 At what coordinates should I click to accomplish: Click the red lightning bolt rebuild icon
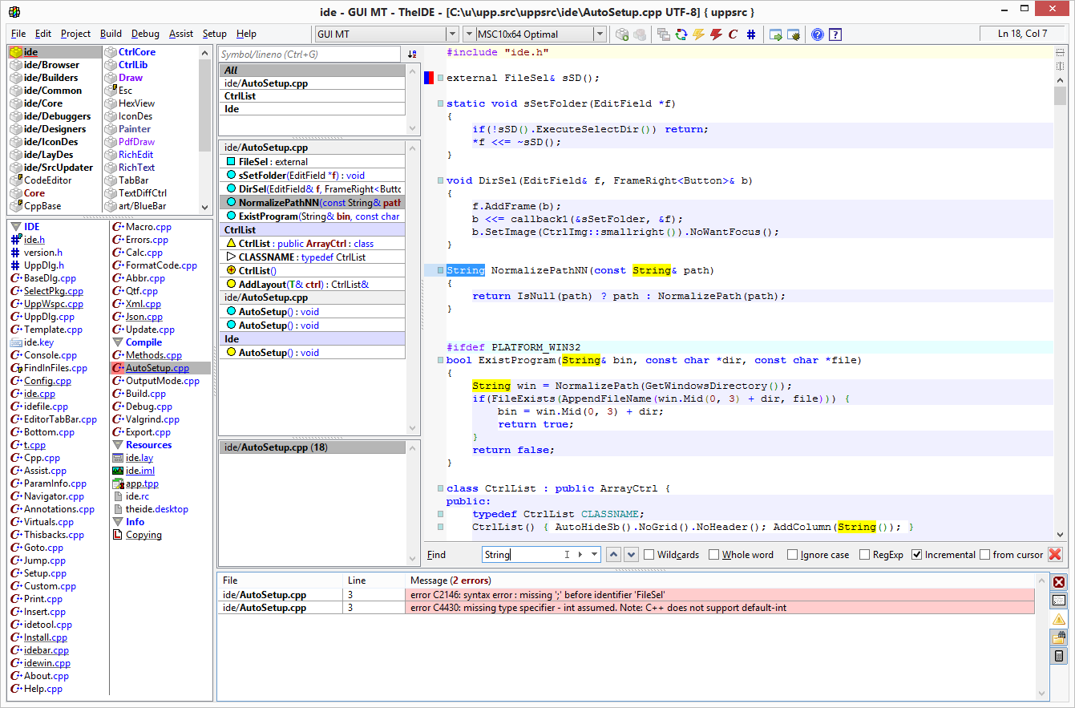coord(716,34)
